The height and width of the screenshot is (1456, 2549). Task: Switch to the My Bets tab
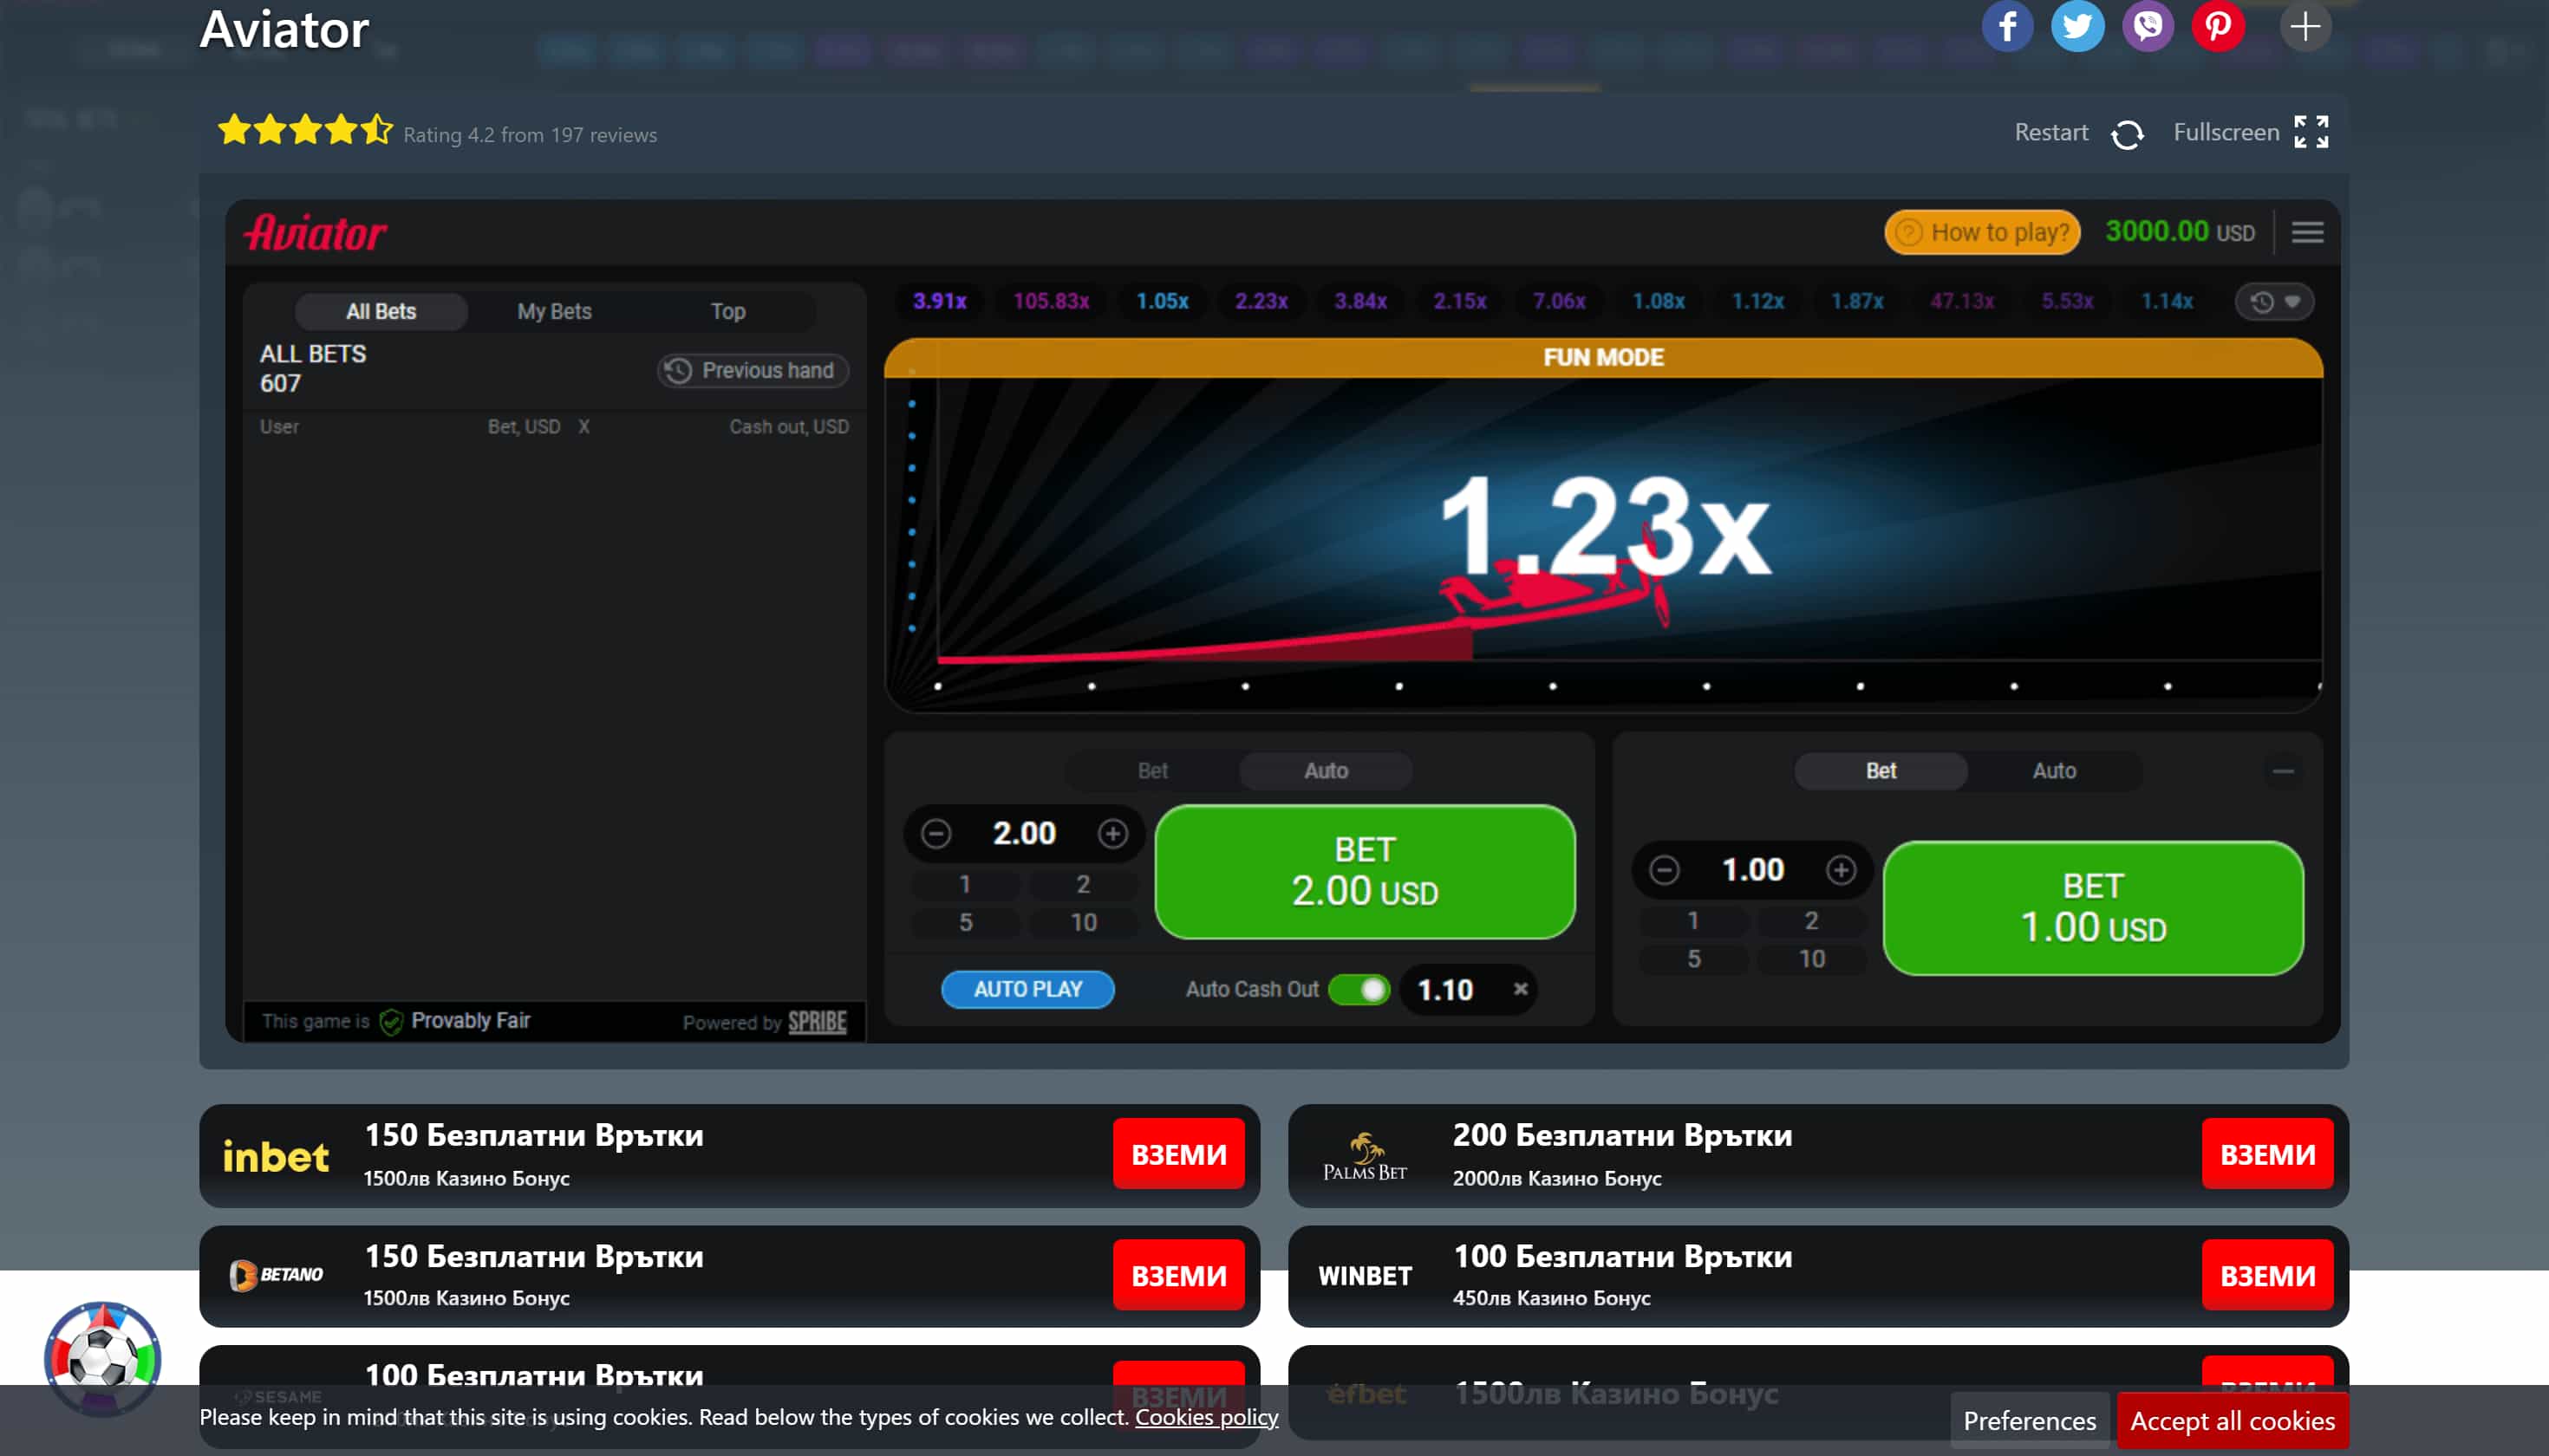coord(554,312)
